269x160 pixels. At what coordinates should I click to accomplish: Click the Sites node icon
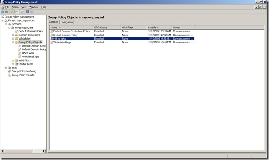pyautogui.click(x=10, y=68)
